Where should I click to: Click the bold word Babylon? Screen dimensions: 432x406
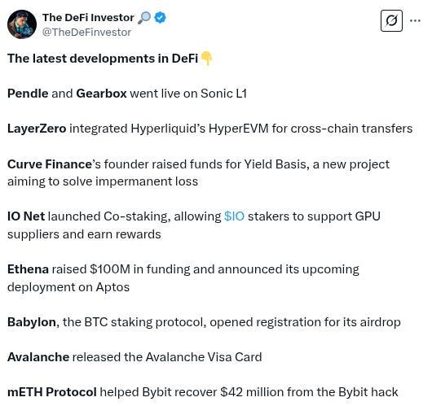coord(32,322)
